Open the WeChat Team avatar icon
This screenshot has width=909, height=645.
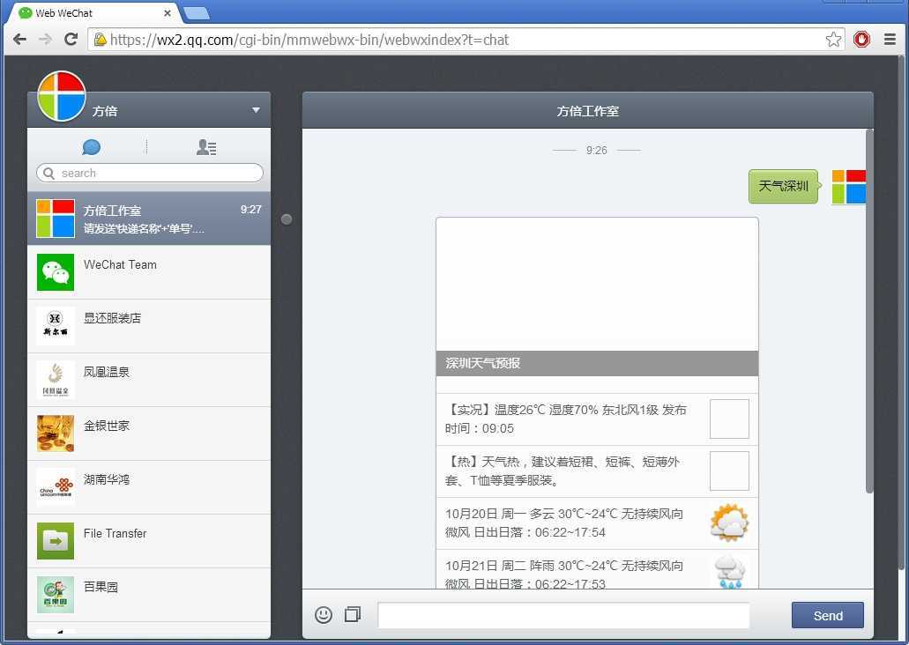55,272
